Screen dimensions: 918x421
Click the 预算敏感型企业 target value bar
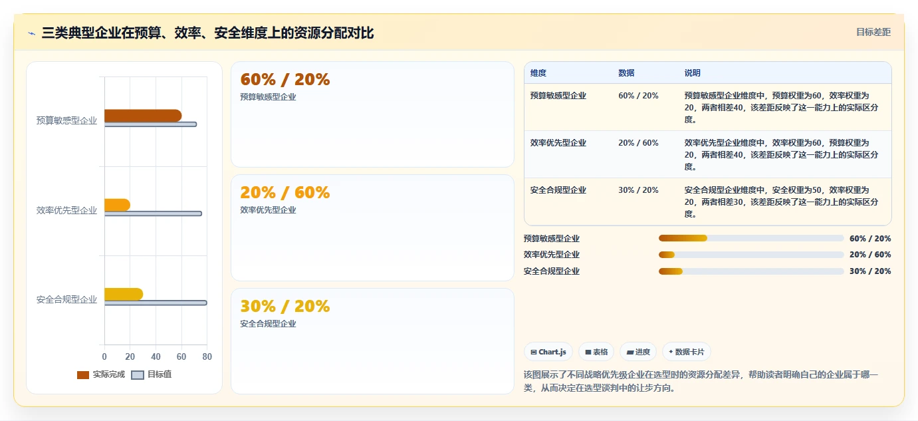(x=150, y=124)
